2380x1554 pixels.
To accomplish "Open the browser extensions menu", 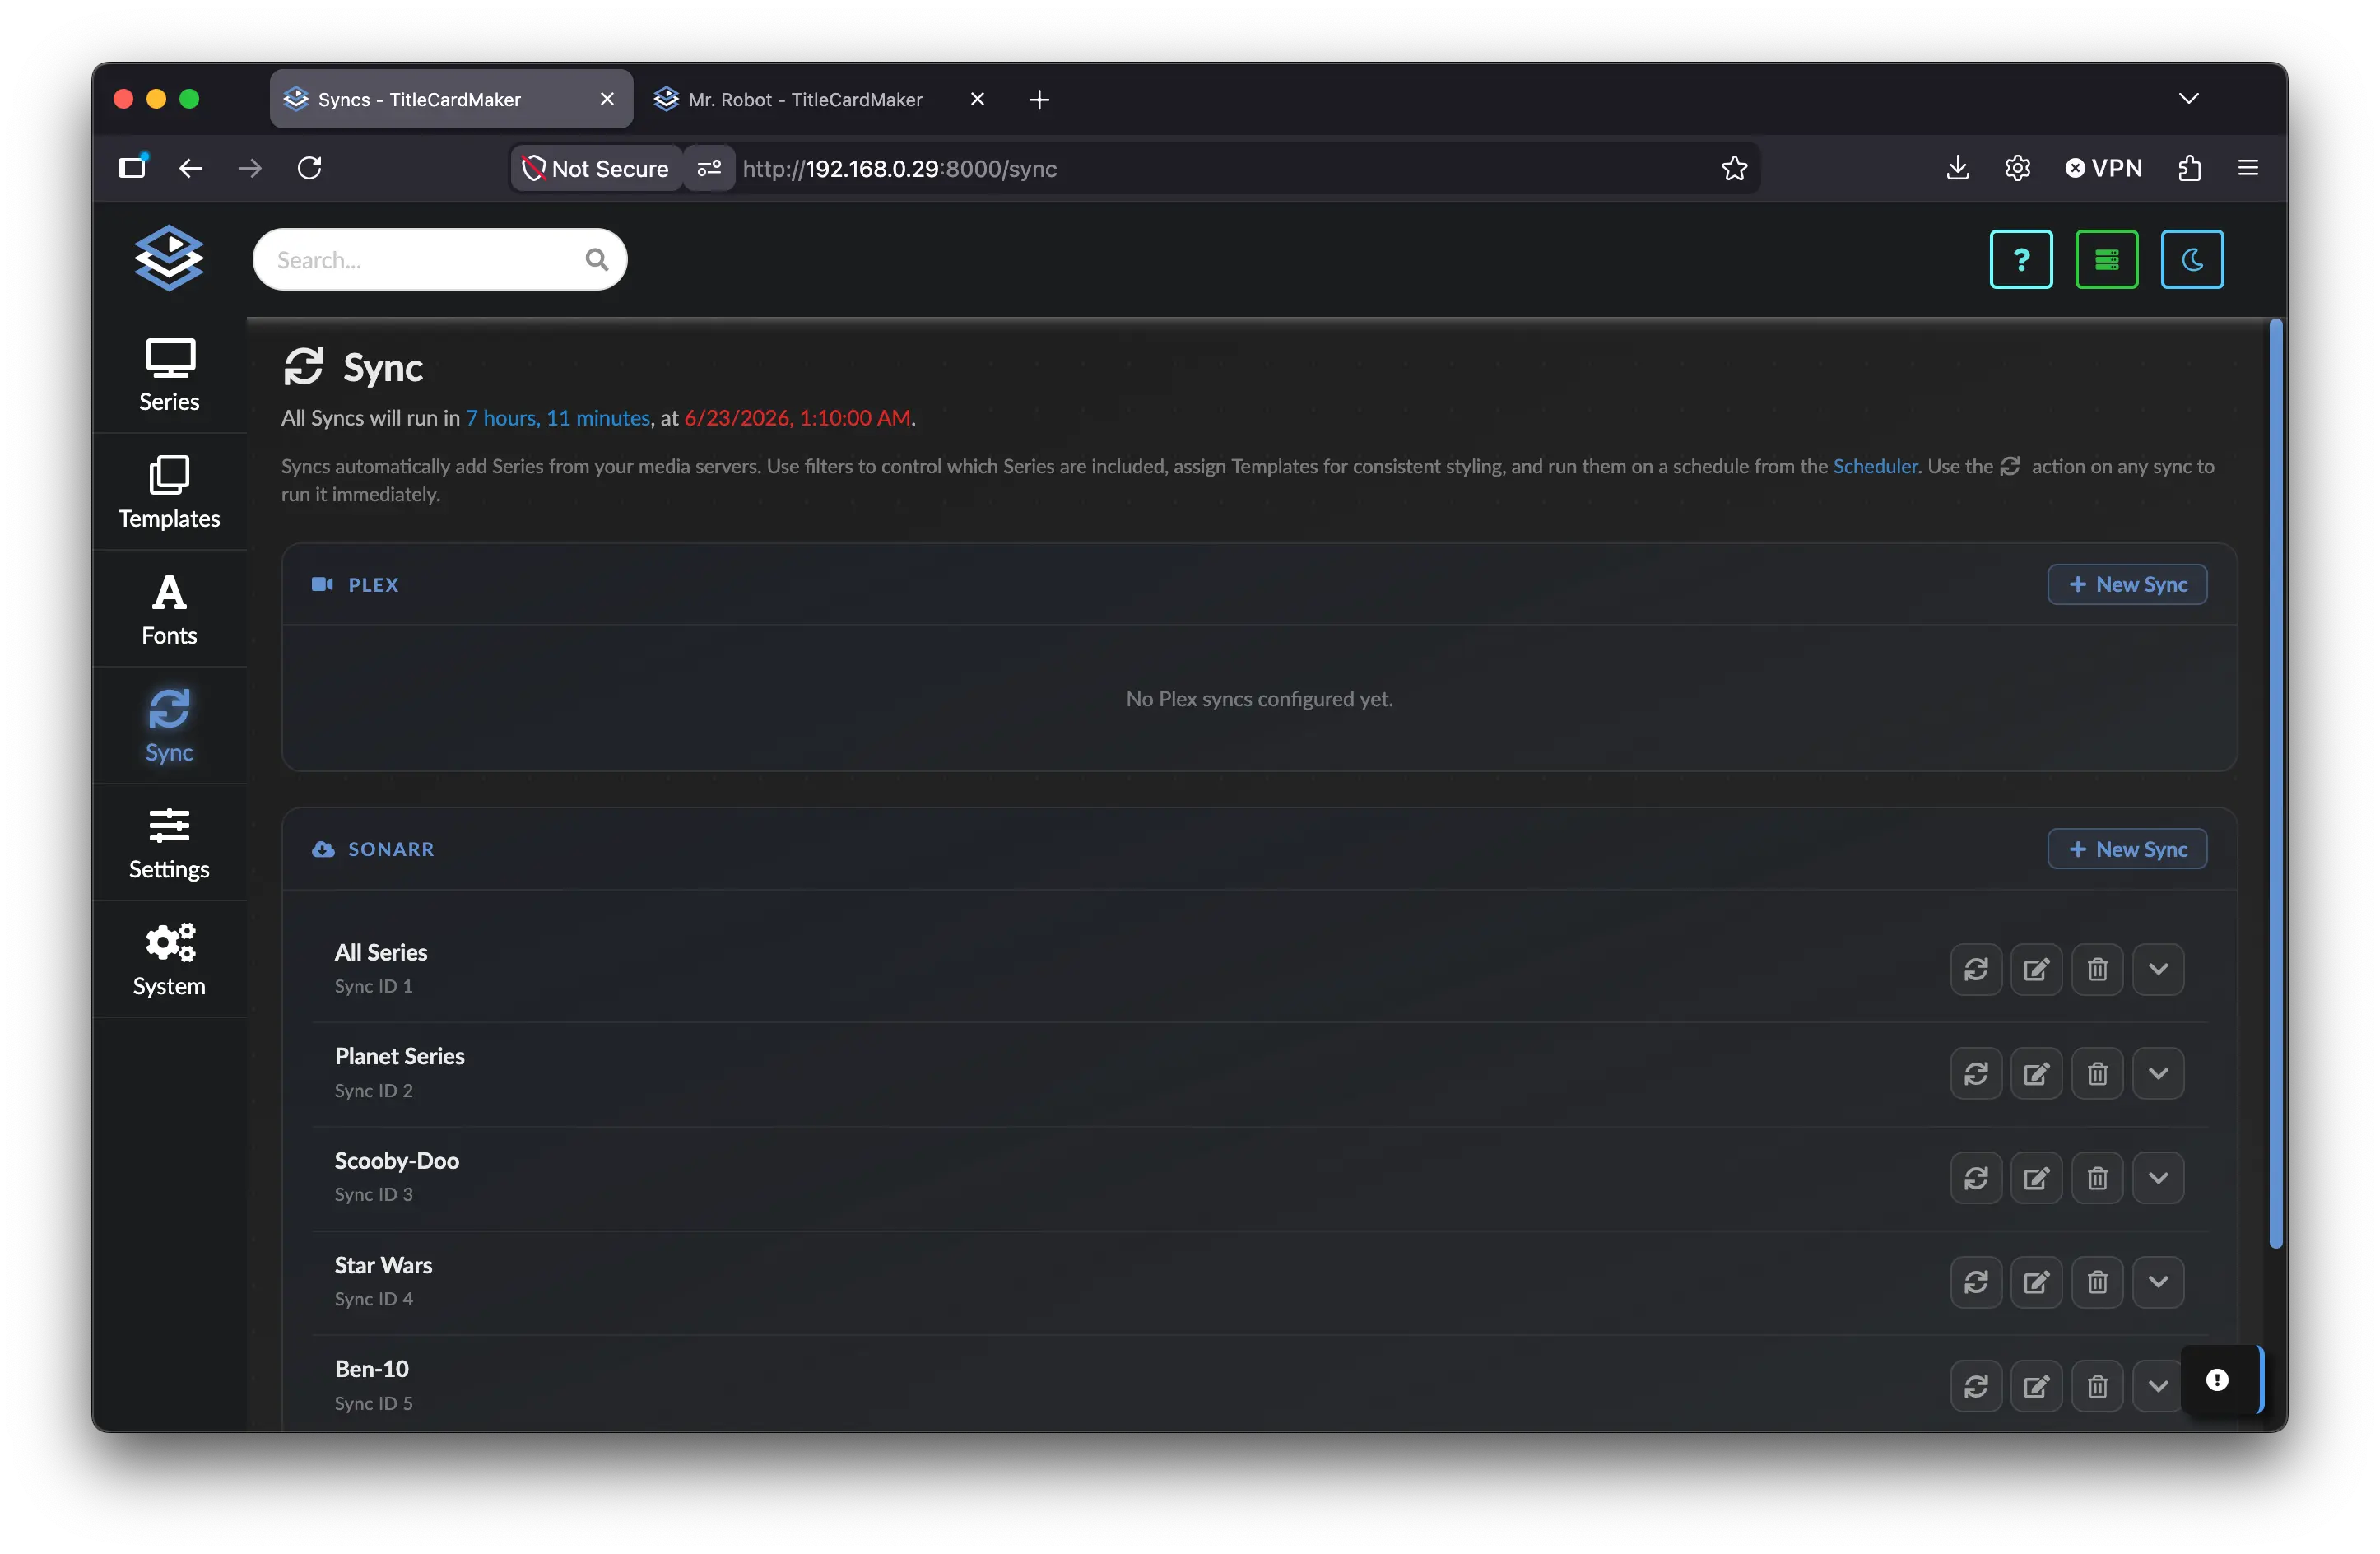I will point(2189,168).
